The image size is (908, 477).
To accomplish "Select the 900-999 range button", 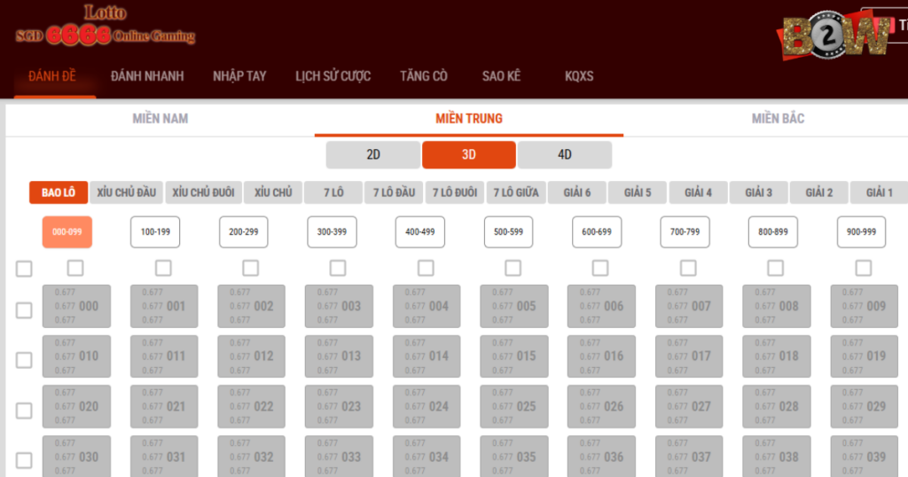I will tap(861, 231).
